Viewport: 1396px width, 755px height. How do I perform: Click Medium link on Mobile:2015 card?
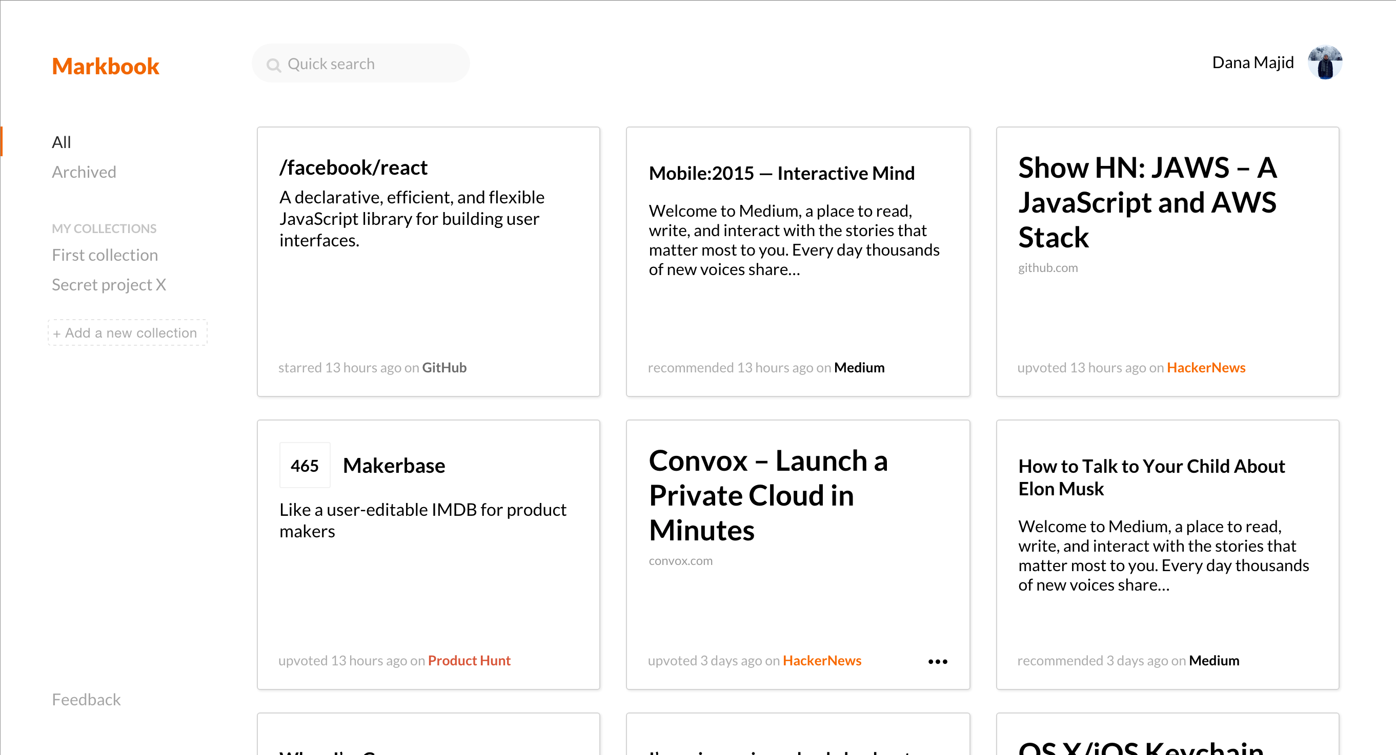pos(859,367)
